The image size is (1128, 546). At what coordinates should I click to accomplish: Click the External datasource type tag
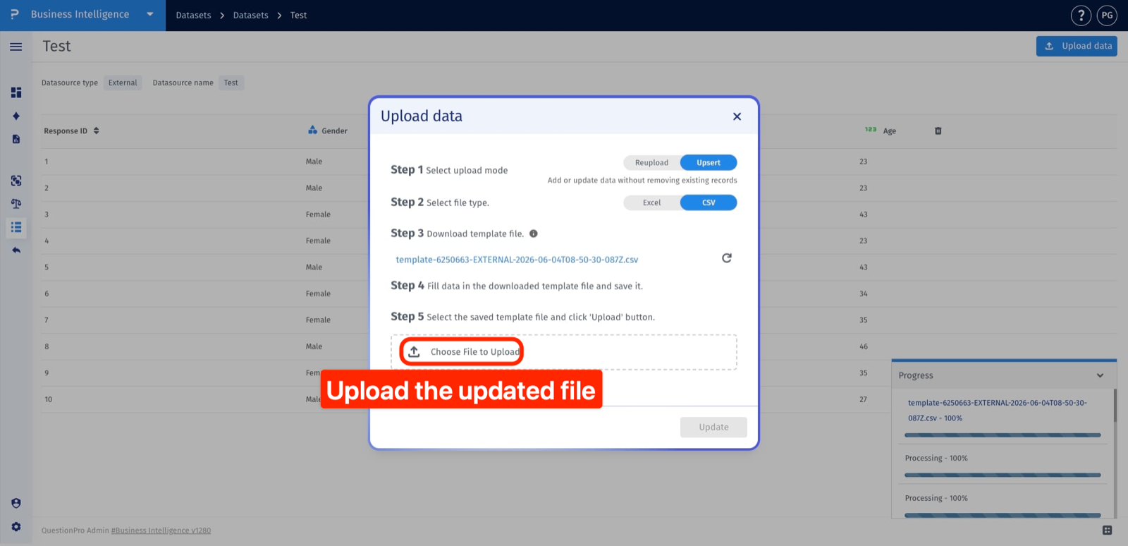(123, 83)
